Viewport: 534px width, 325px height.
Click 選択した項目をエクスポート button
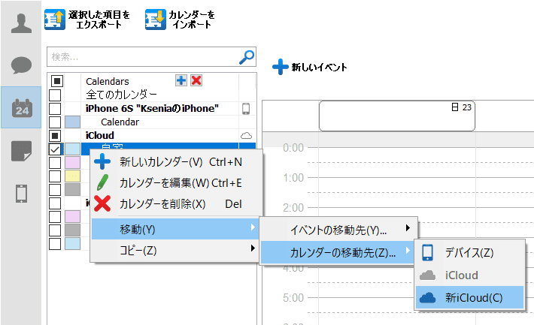point(88,20)
